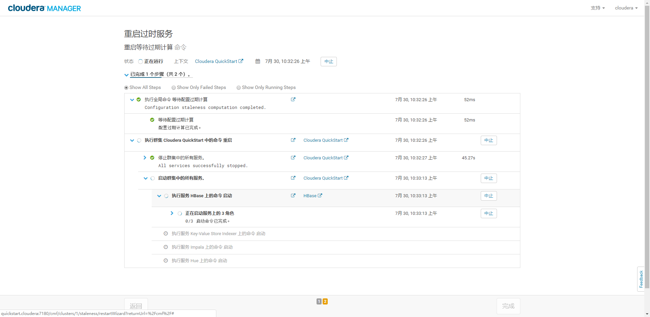Open details popout for 执行服务 HBase 启动 step

click(x=293, y=196)
